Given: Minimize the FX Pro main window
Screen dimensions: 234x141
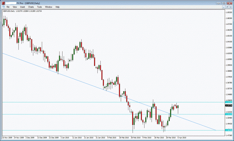Looking at the screenshot, I should pos(219,3).
